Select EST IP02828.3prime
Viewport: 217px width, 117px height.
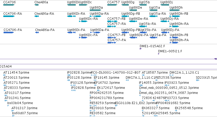coord(69,75)
